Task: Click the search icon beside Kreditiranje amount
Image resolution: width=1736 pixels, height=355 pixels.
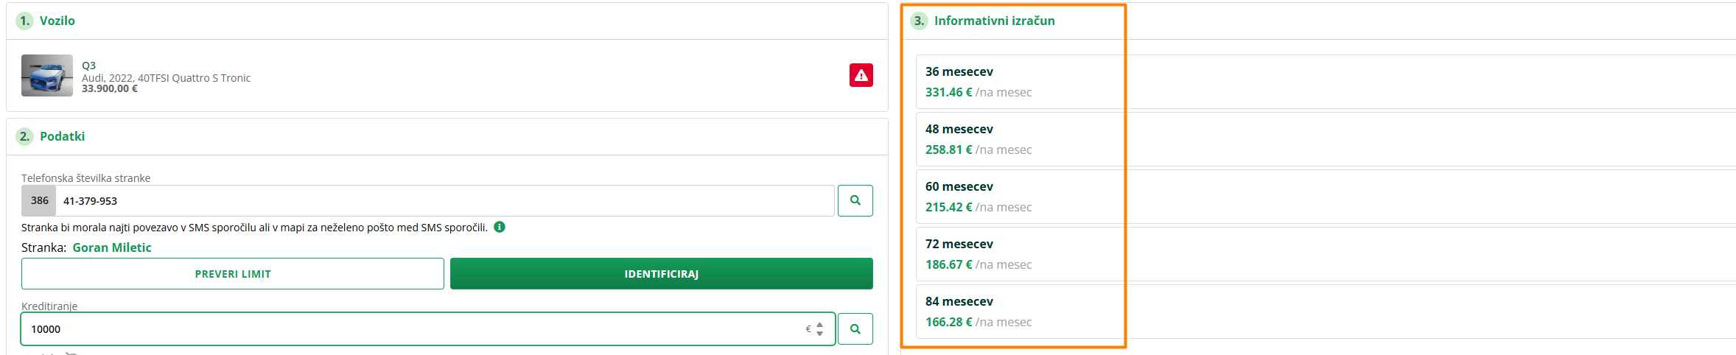Action: pos(855,329)
